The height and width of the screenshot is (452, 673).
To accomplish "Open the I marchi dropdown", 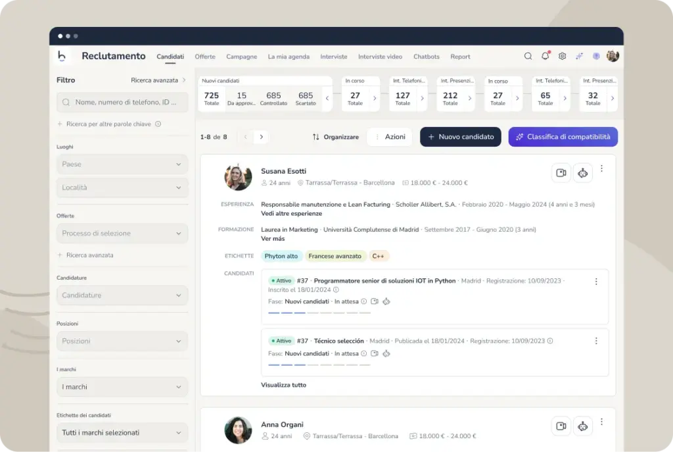I will 122,387.
